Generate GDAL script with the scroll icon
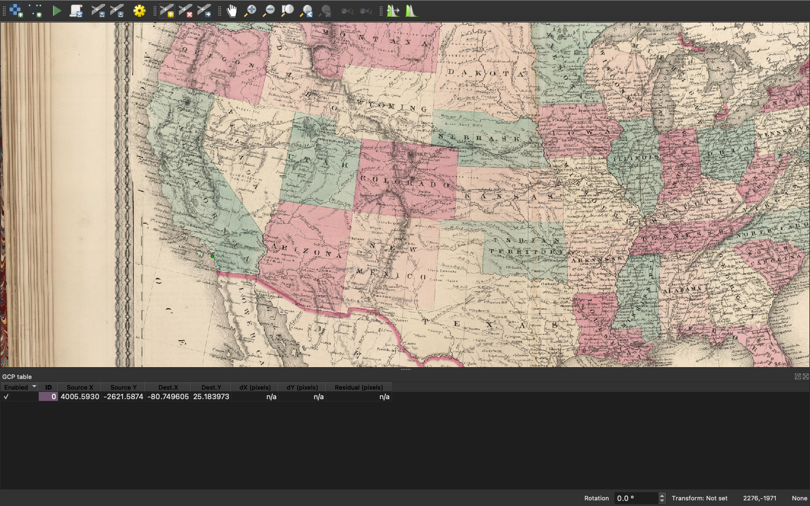Viewport: 810px width, 506px height. [x=76, y=11]
